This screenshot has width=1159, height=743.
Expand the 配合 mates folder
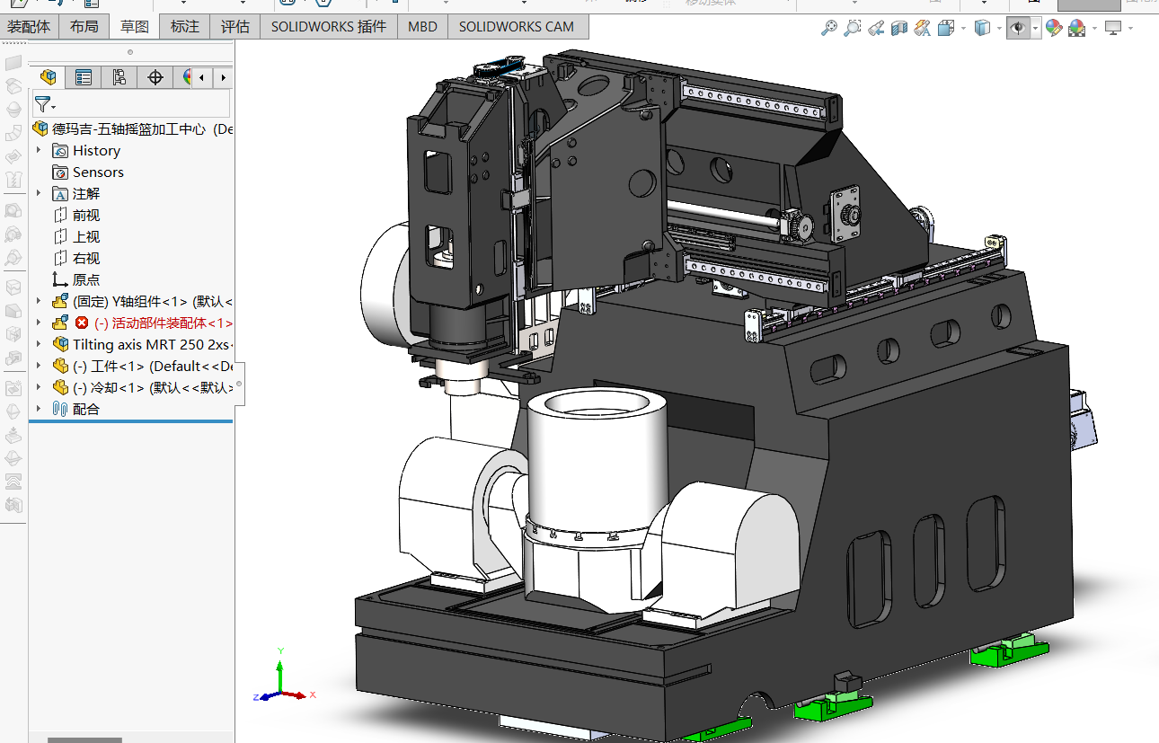click(x=39, y=410)
